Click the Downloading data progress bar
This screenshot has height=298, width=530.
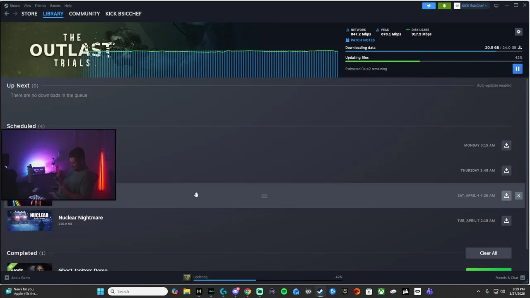[x=434, y=51]
